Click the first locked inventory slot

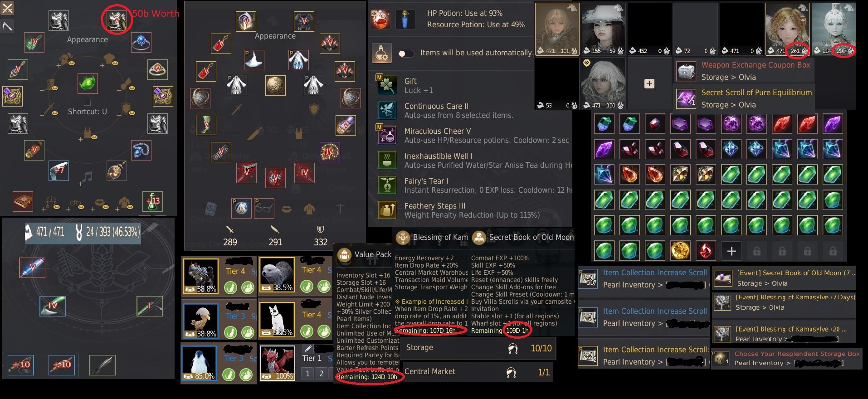point(756,251)
